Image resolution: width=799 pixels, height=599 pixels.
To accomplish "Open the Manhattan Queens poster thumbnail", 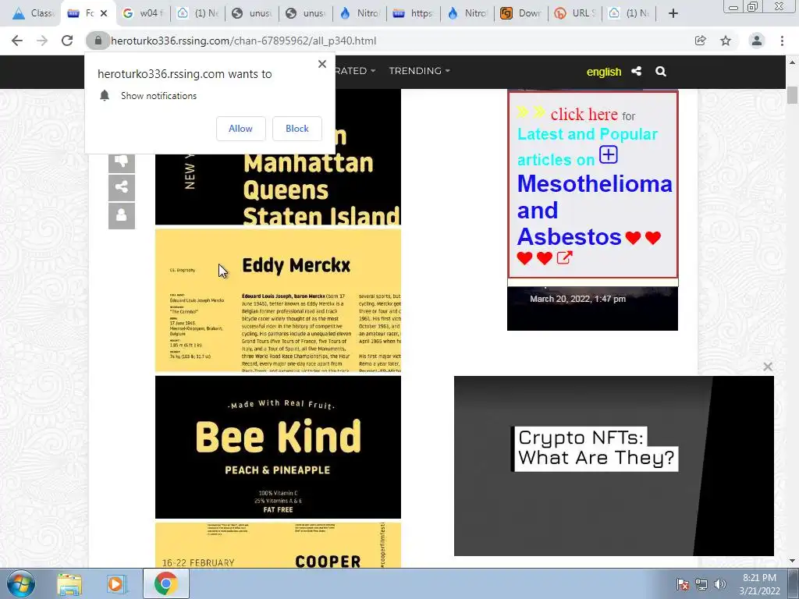I will [x=279, y=157].
